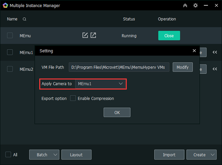
Task: Click the search icon next to Name
Action: (24, 19)
